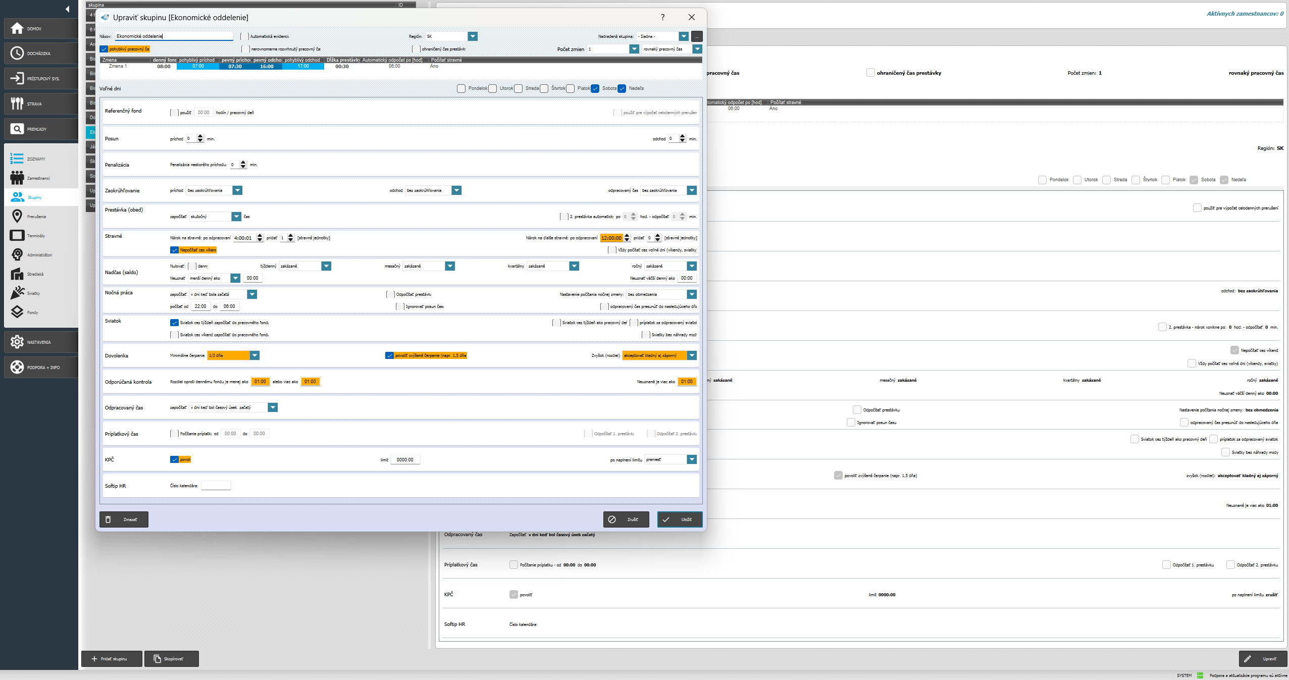Viewport: 1289px width, 680px height.
Task: Open the Administrátori head icon
Action: coord(17,254)
